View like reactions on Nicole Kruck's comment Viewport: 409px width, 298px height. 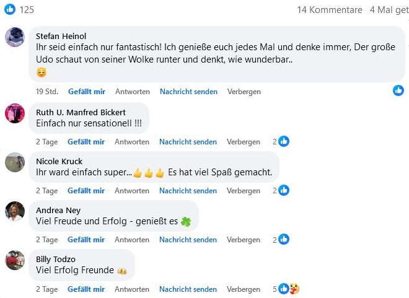coord(284,190)
